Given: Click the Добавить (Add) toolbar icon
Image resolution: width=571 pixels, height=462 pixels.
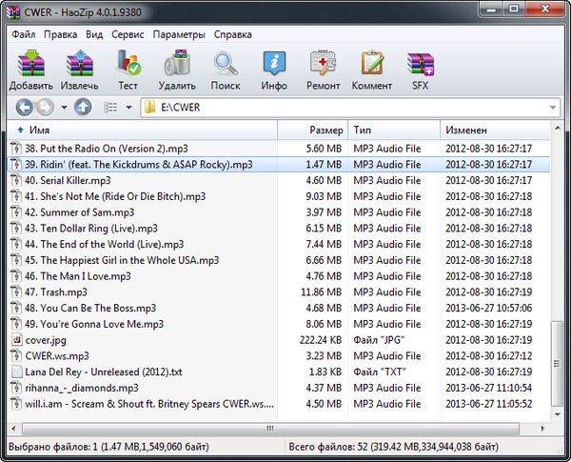Looking at the screenshot, I should click(30, 70).
